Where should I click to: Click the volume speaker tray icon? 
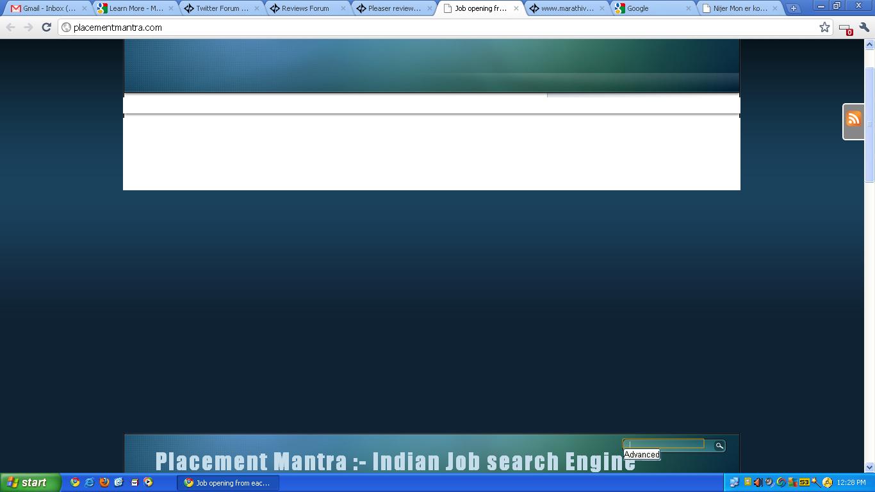click(758, 482)
